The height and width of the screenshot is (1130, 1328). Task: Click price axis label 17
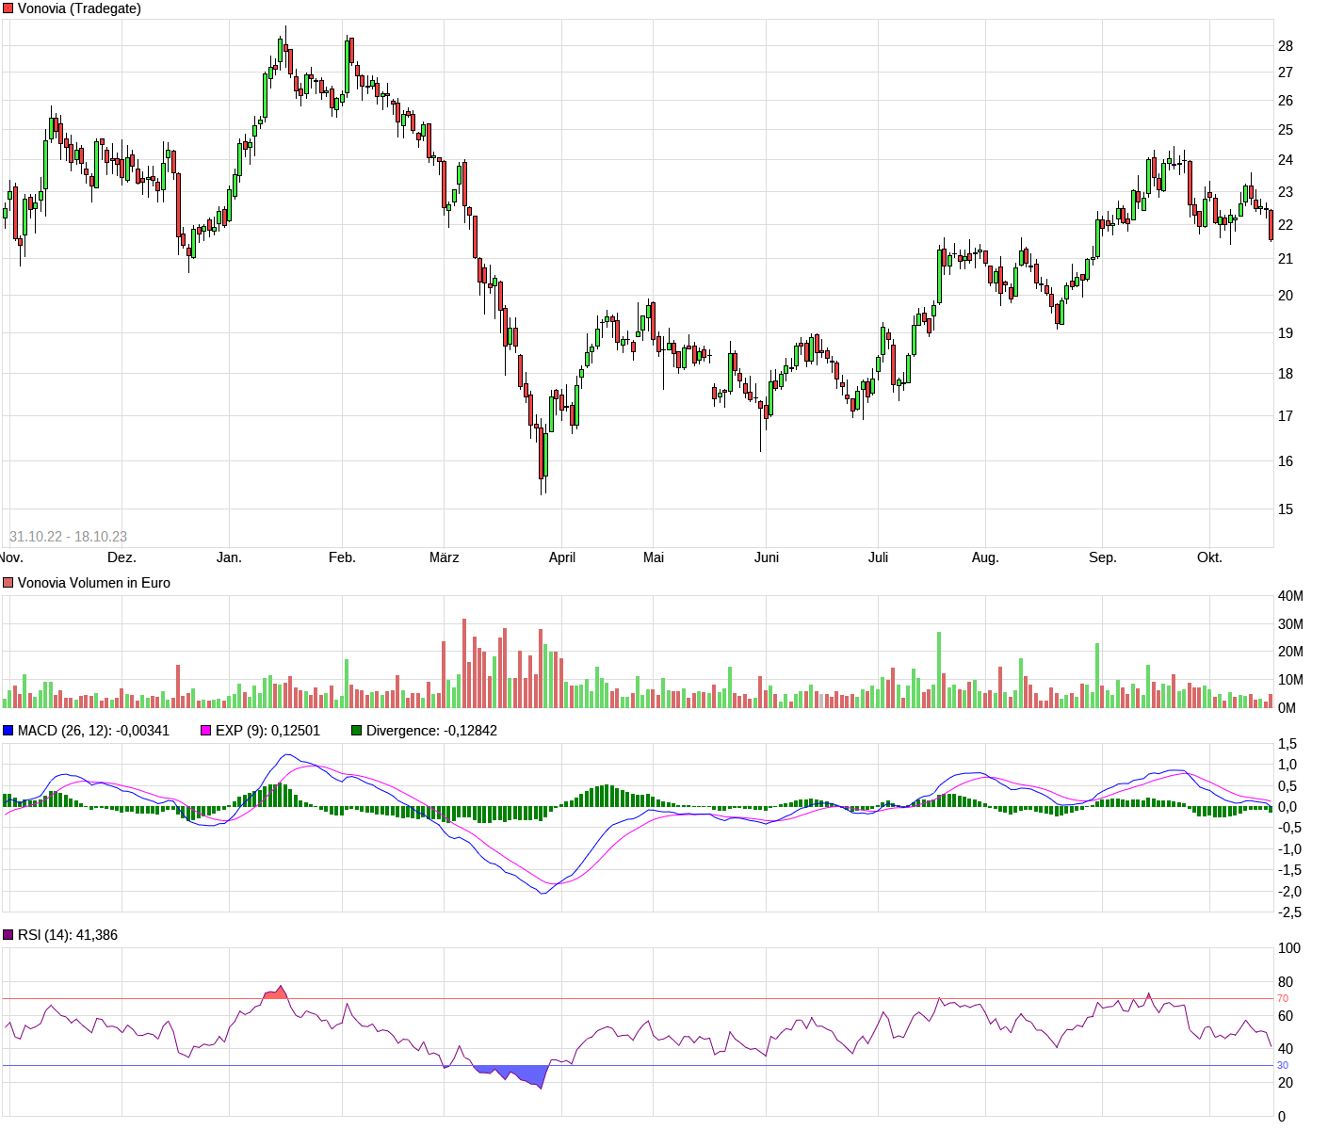1286,416
